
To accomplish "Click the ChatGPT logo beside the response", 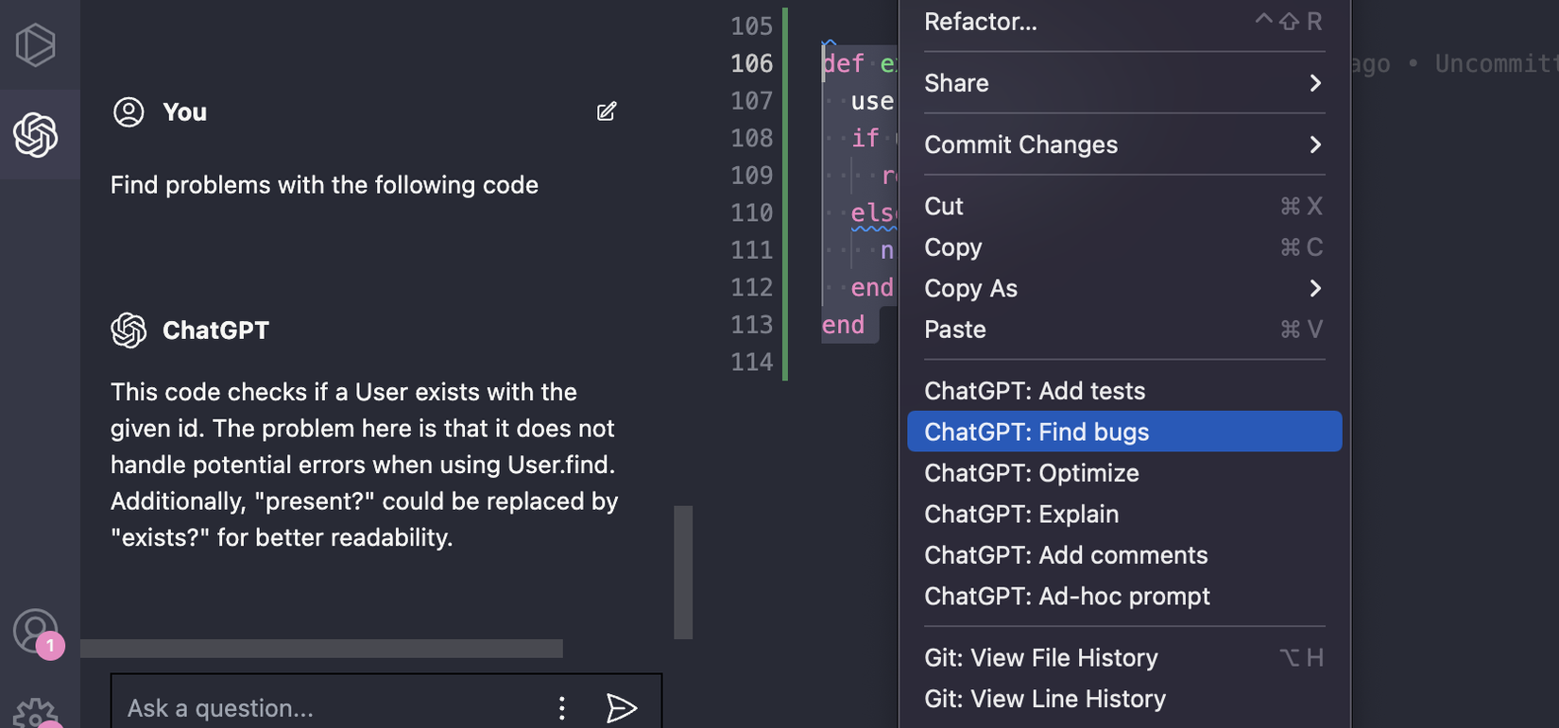I will (x=128, y=330).
